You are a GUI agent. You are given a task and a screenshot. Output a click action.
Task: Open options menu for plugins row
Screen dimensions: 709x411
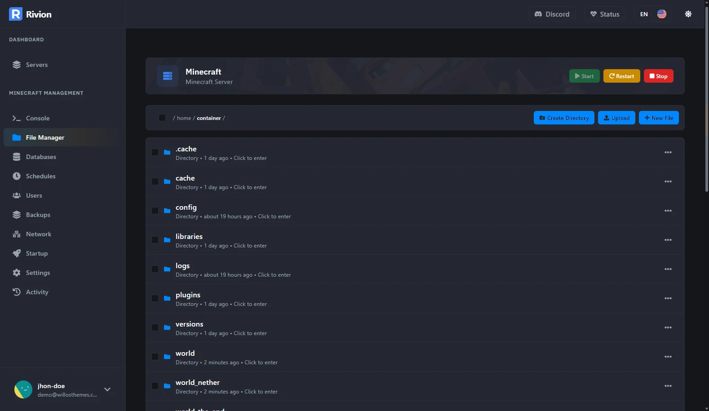(x=668, y=298)
